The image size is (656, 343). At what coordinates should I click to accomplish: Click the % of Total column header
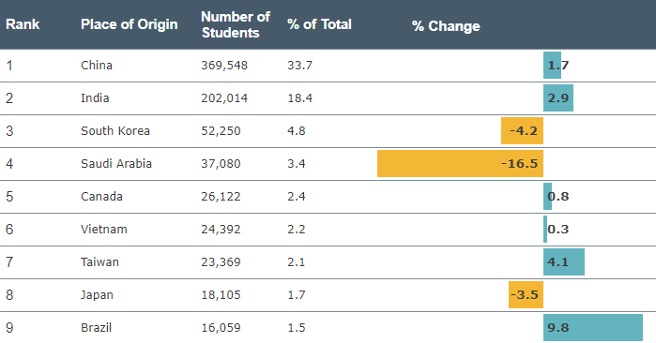coord(320,24)
